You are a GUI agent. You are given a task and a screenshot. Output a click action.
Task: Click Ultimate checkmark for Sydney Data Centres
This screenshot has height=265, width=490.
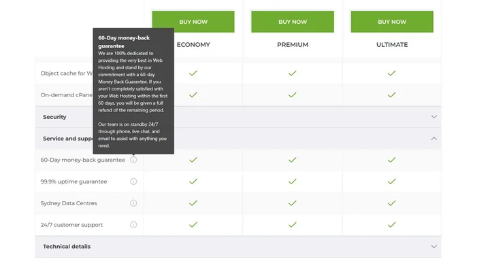coord(391,203)
